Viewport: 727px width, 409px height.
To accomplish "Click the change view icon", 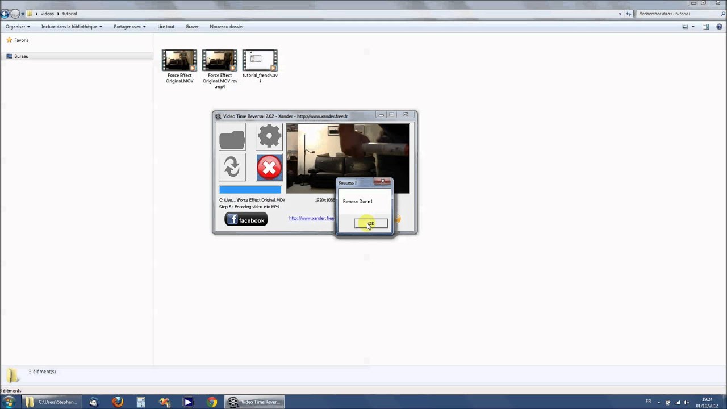I will 685,27.
